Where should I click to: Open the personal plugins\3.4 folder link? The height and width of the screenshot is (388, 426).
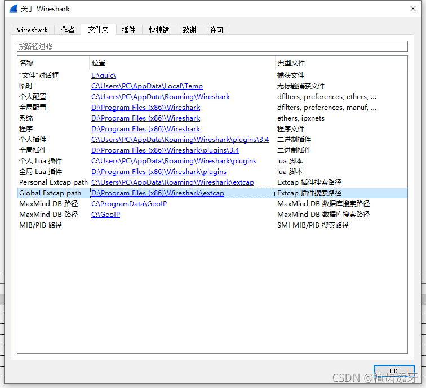[180, 140]
